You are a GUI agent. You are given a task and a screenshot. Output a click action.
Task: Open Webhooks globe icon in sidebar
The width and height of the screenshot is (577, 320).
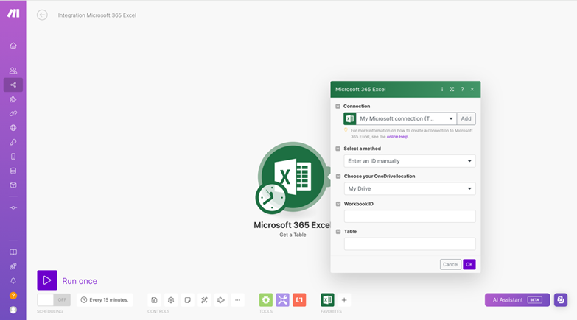pos(13,128)
